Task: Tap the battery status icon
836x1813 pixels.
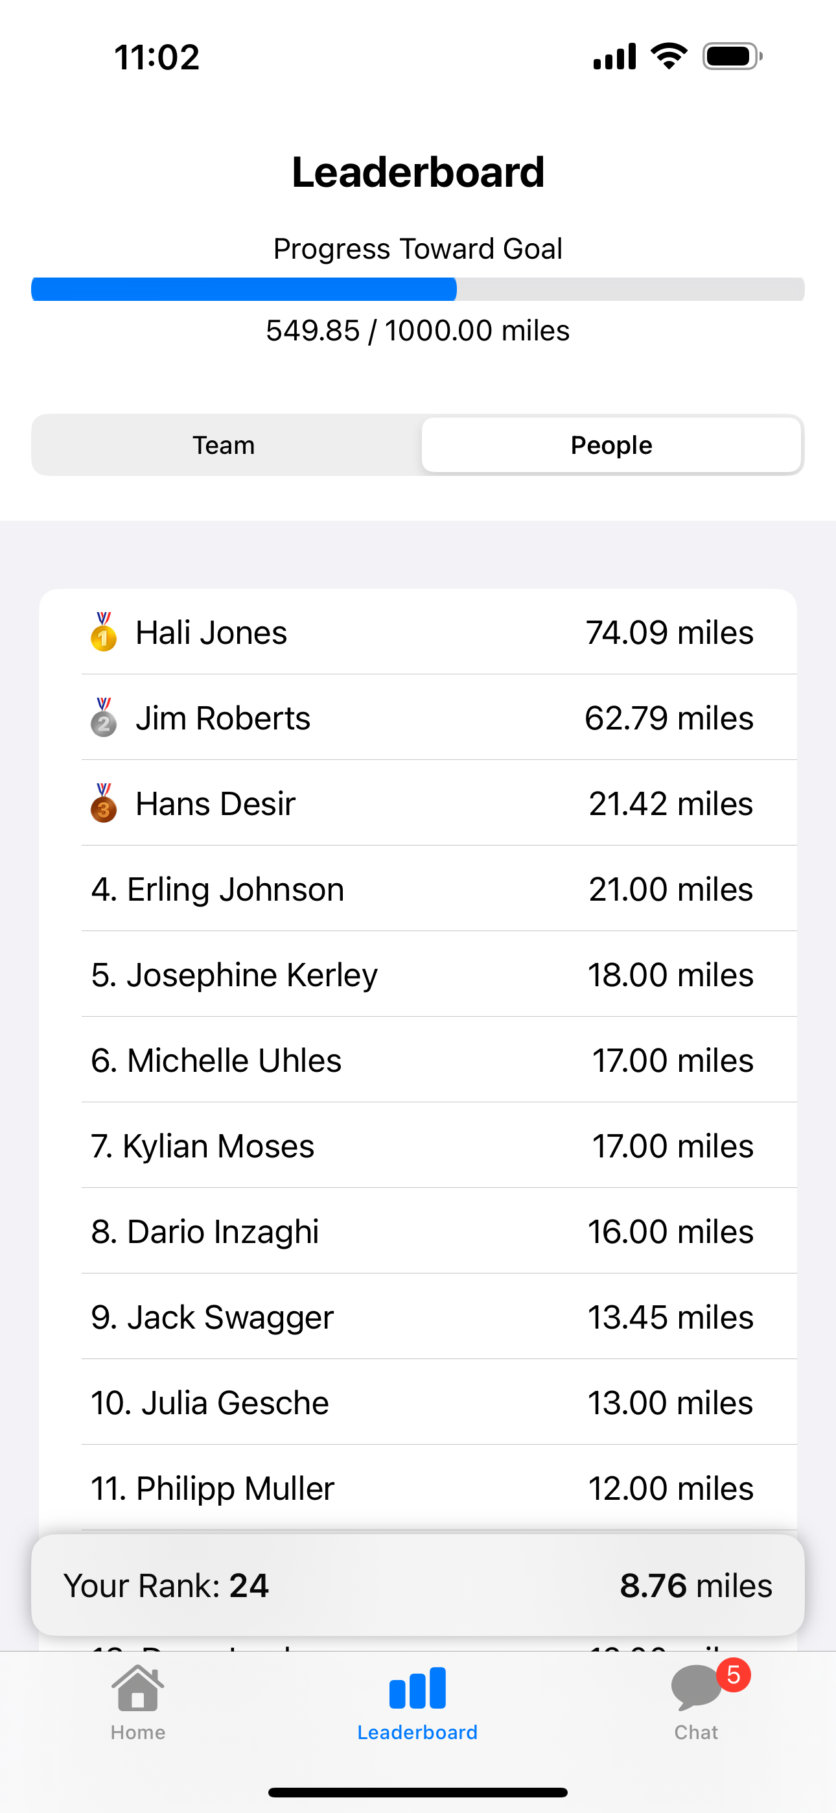Action: coord(732,56)
